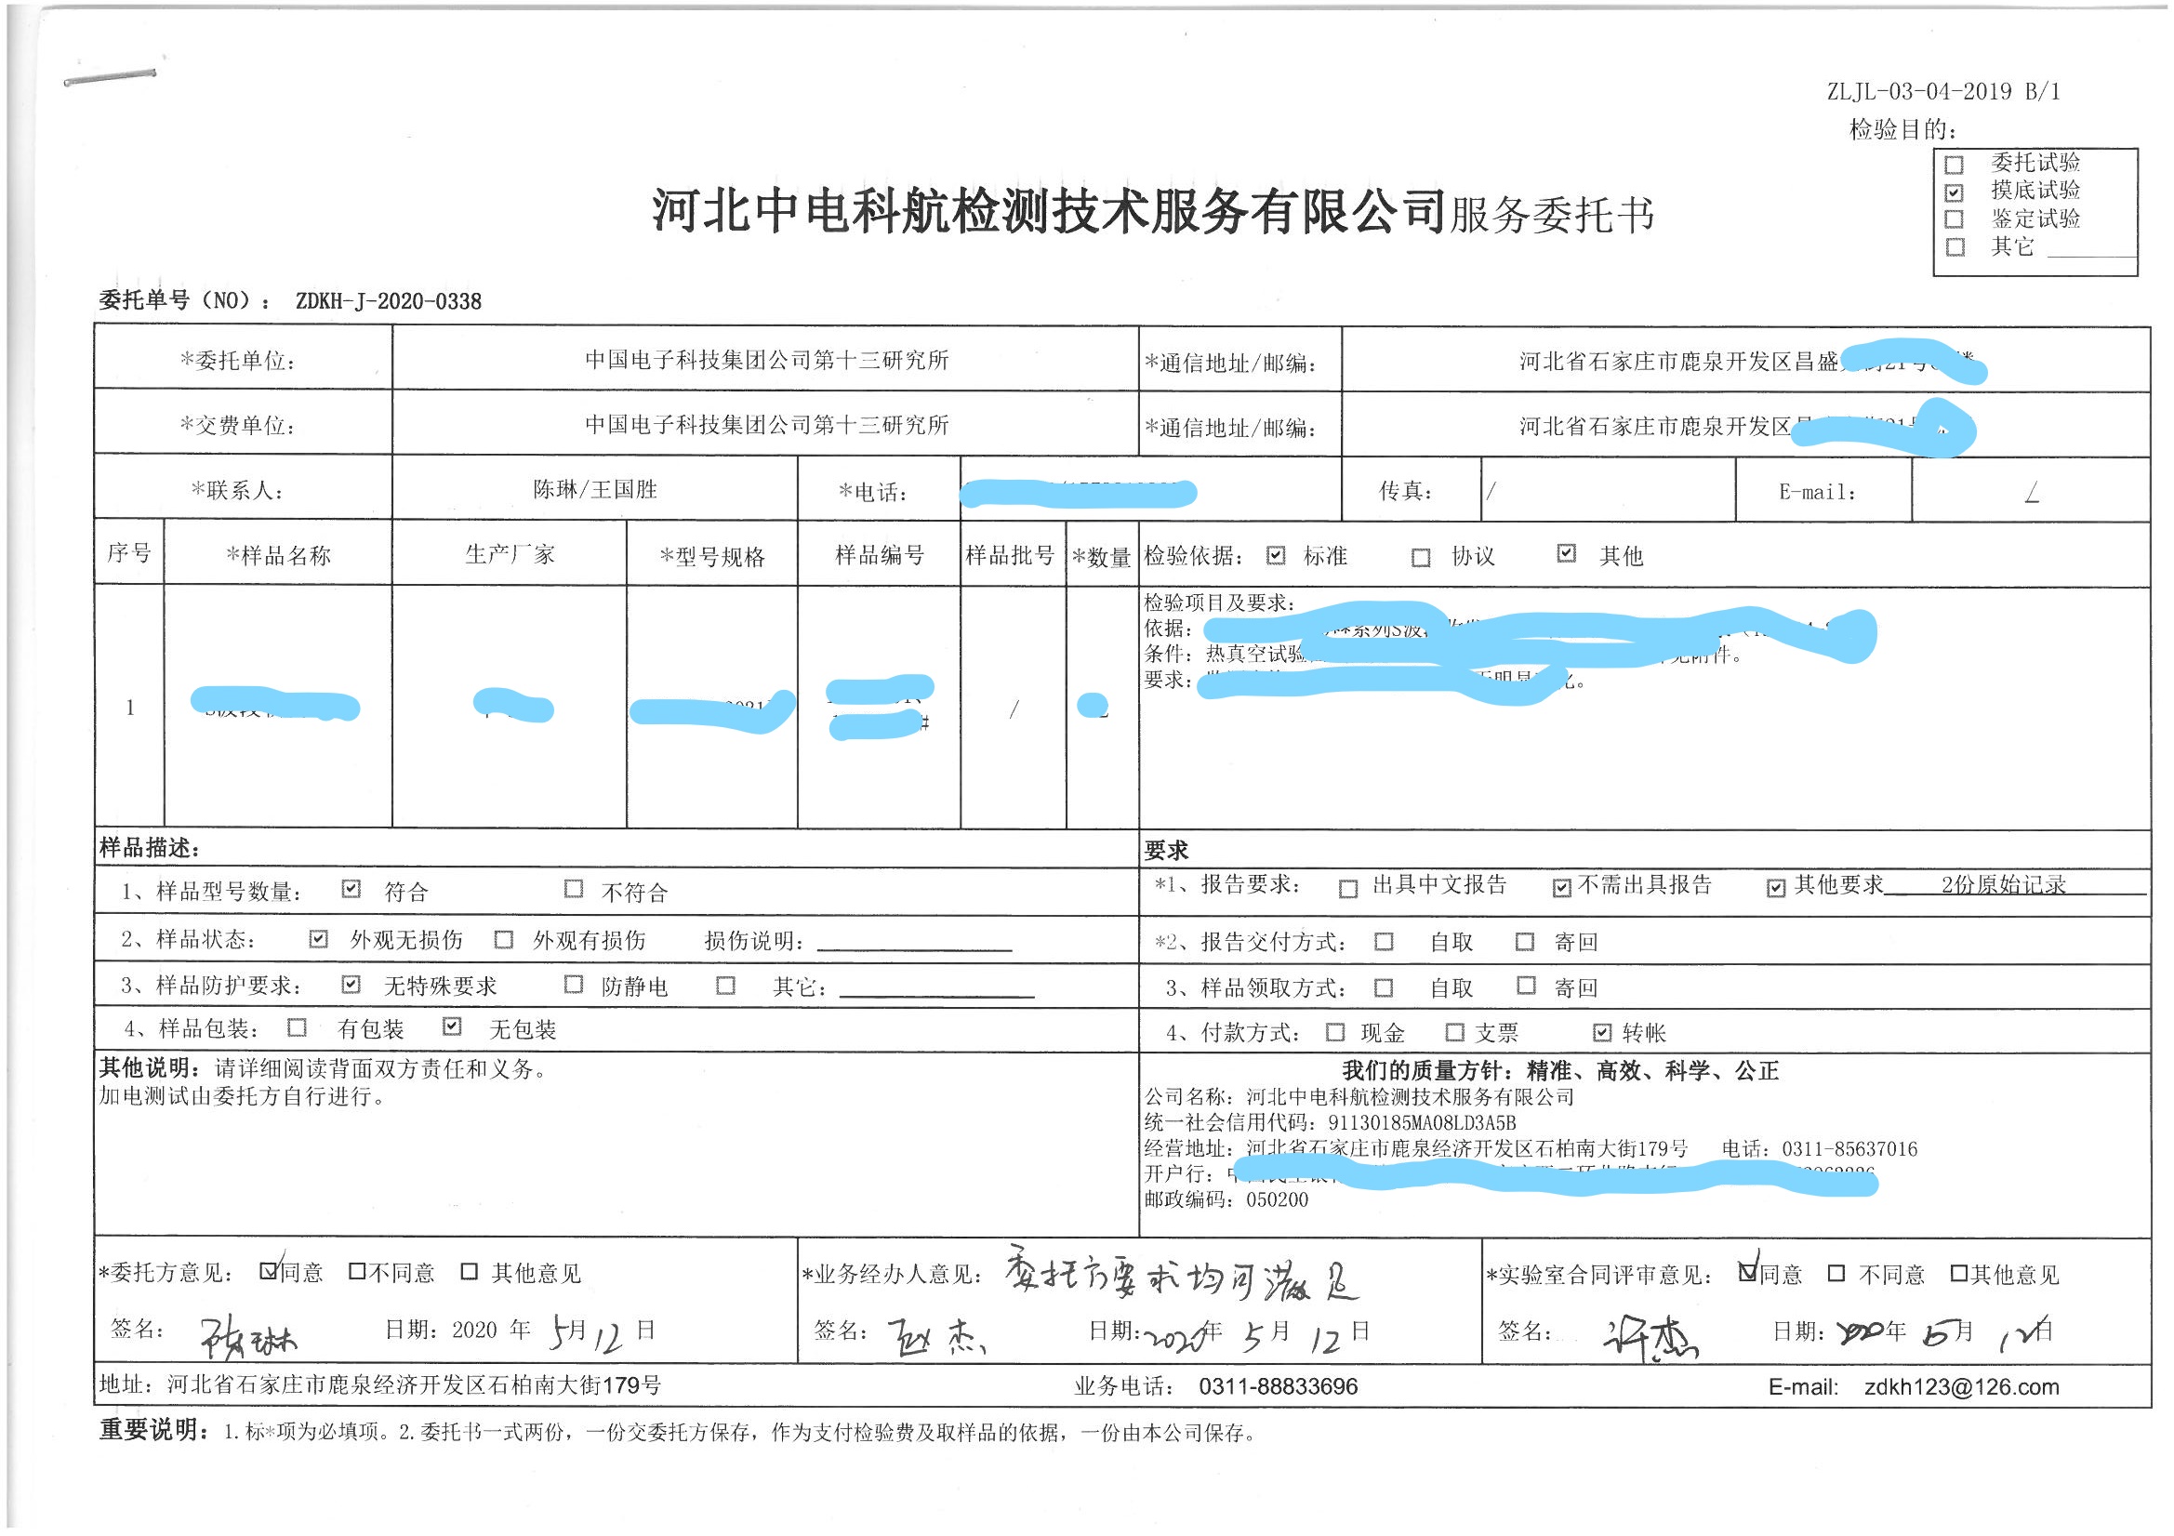Viewport: 2174px width, 1536px height.
Task: Toggle the 符合 checkbox for 样品型号数量
Action: (x=351, y=889)
